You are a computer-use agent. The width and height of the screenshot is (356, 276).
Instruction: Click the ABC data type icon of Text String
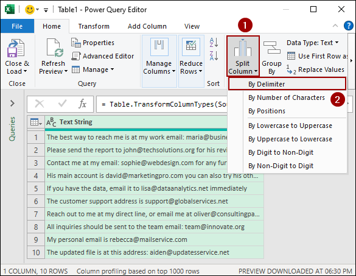point(51,122)
